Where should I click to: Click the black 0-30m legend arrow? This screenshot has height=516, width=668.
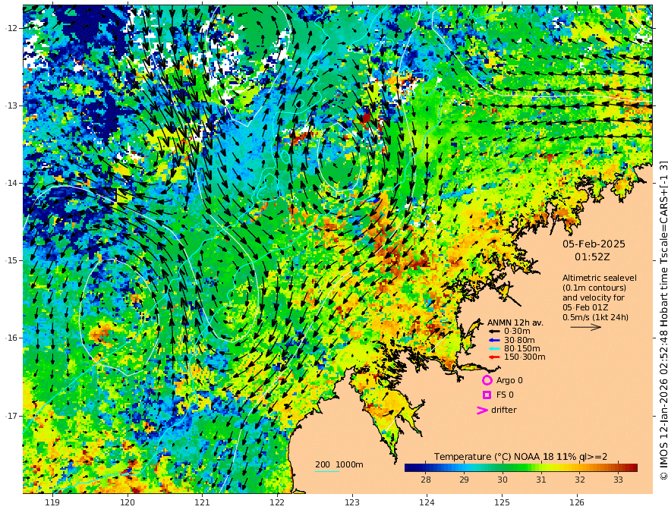(x=494, y=332)
